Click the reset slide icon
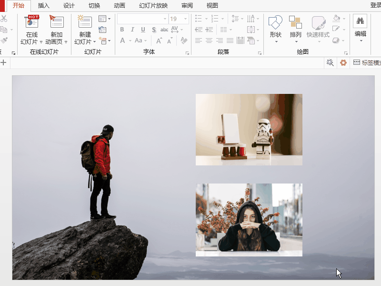 pos(102,30)
